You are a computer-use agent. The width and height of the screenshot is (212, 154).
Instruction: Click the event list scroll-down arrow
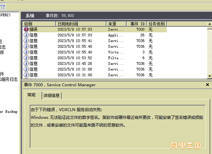coord(210,76)
